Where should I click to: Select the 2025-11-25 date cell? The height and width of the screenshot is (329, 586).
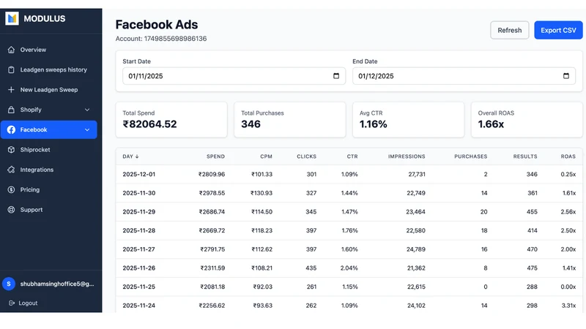coord(138,287)
